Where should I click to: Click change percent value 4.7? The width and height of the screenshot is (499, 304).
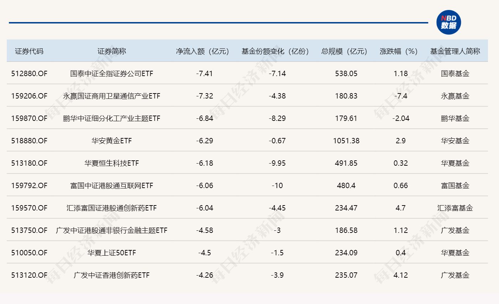(x=401, y=208)
